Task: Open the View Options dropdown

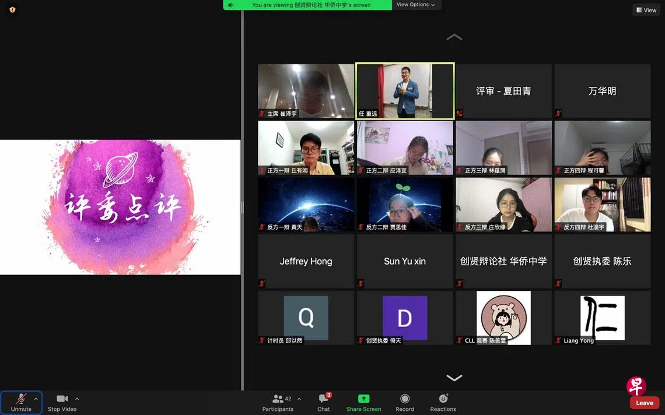Action: coord(416,5)
